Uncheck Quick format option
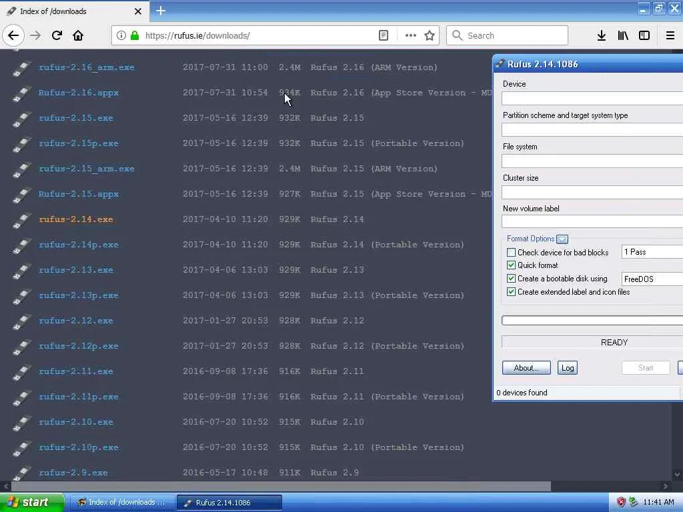 (512, 265)
